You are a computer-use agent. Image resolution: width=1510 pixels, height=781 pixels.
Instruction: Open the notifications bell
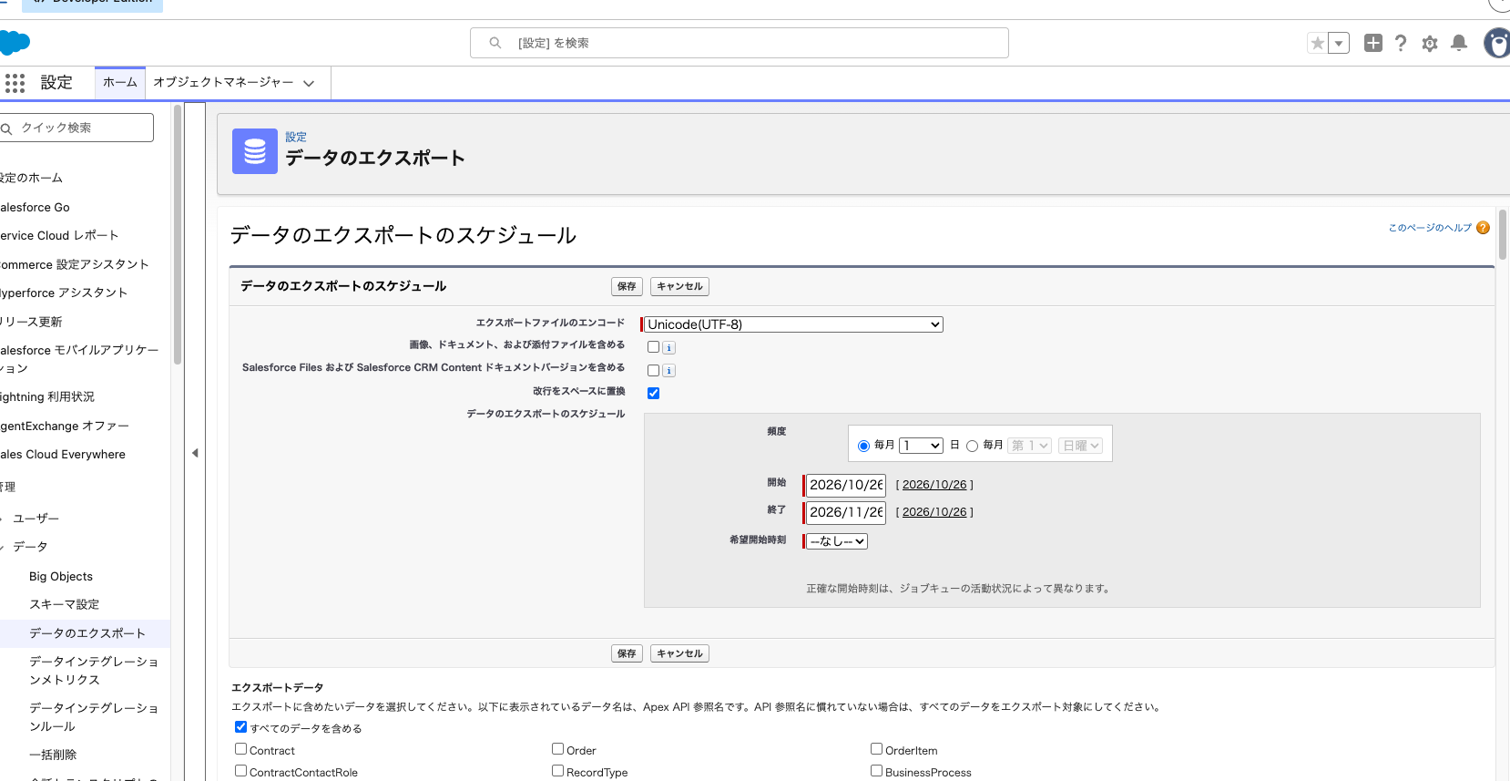pos(1459,43)
